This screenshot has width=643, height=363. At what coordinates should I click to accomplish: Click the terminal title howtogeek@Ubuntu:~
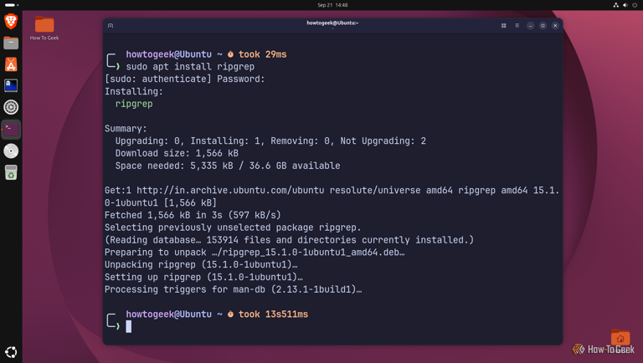click(x=332, y=23)
